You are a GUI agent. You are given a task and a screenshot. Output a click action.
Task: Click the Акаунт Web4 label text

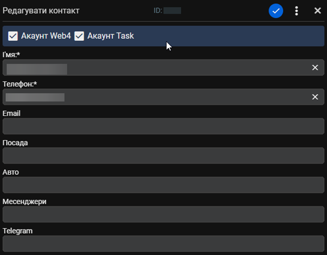pyautogui.click(x=46, y=36)
